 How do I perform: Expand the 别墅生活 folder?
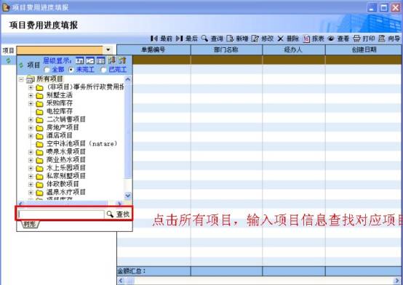click(31, 95)
